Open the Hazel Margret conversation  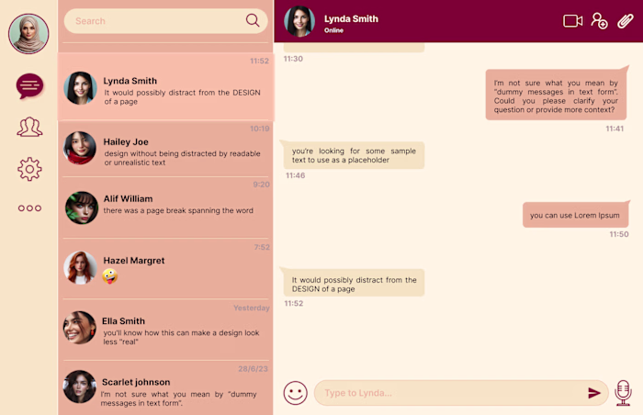(165, 269)
